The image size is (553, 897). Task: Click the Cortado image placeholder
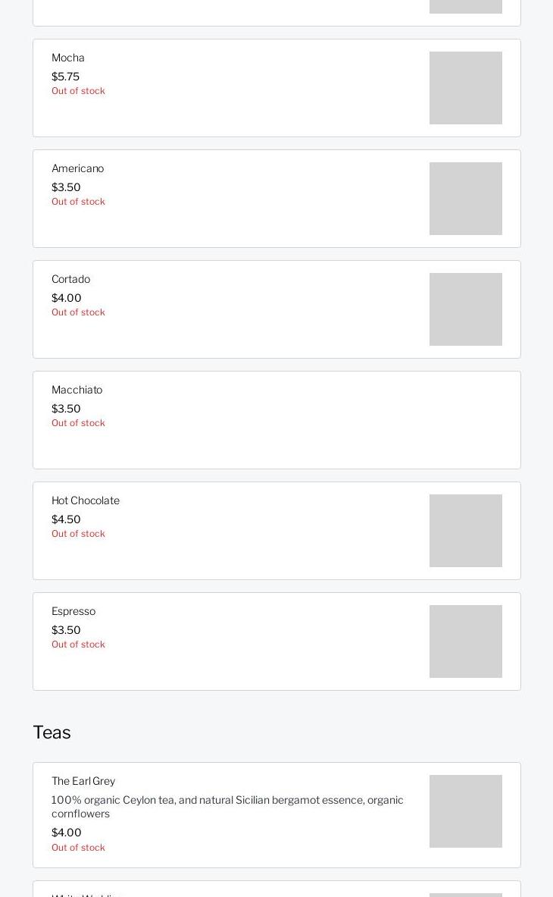(x=465, y=309)
